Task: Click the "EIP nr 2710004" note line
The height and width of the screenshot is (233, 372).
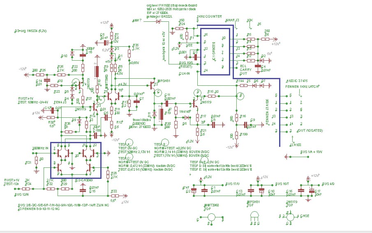Action: pos(157,13)
